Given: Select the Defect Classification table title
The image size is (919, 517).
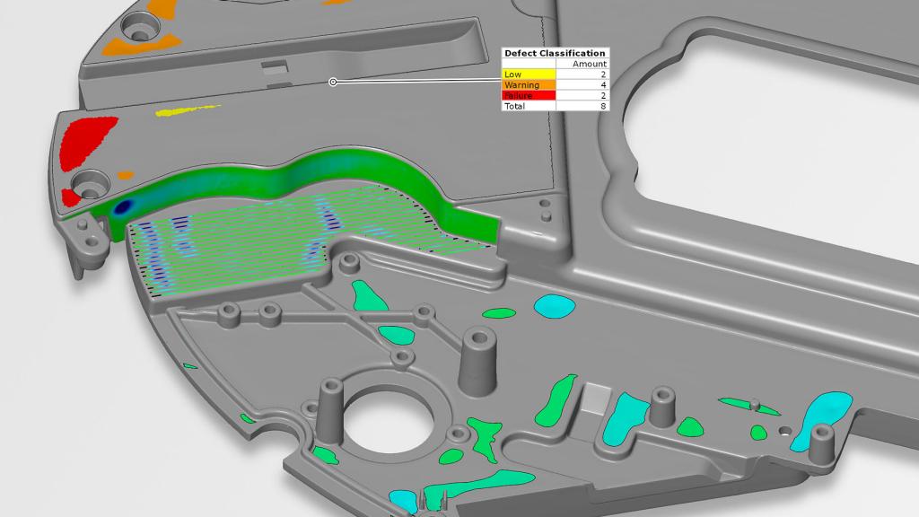Looking at the screenshot, I should click(555, 53).
